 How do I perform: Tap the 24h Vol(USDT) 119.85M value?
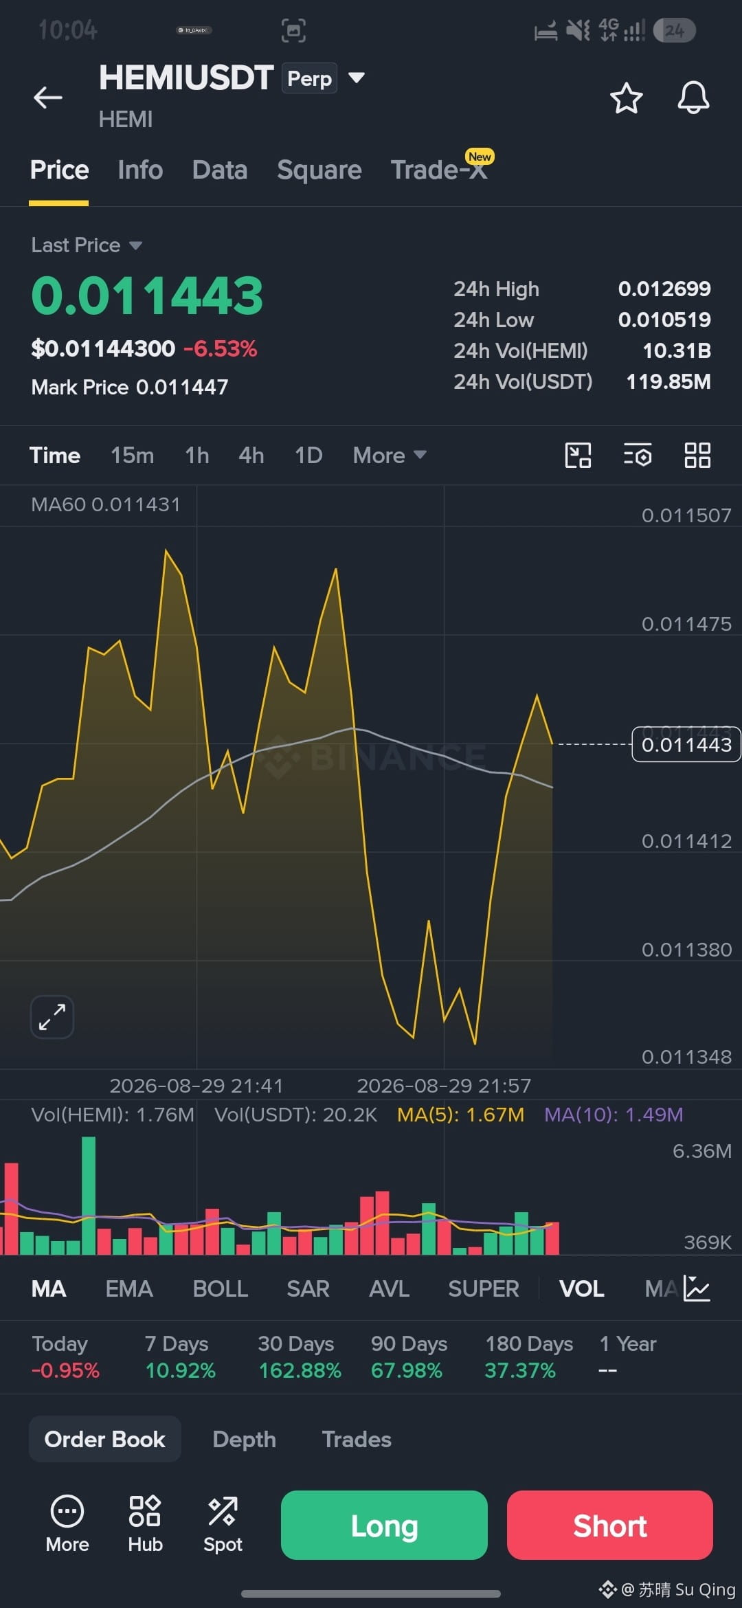pos(668,381)
